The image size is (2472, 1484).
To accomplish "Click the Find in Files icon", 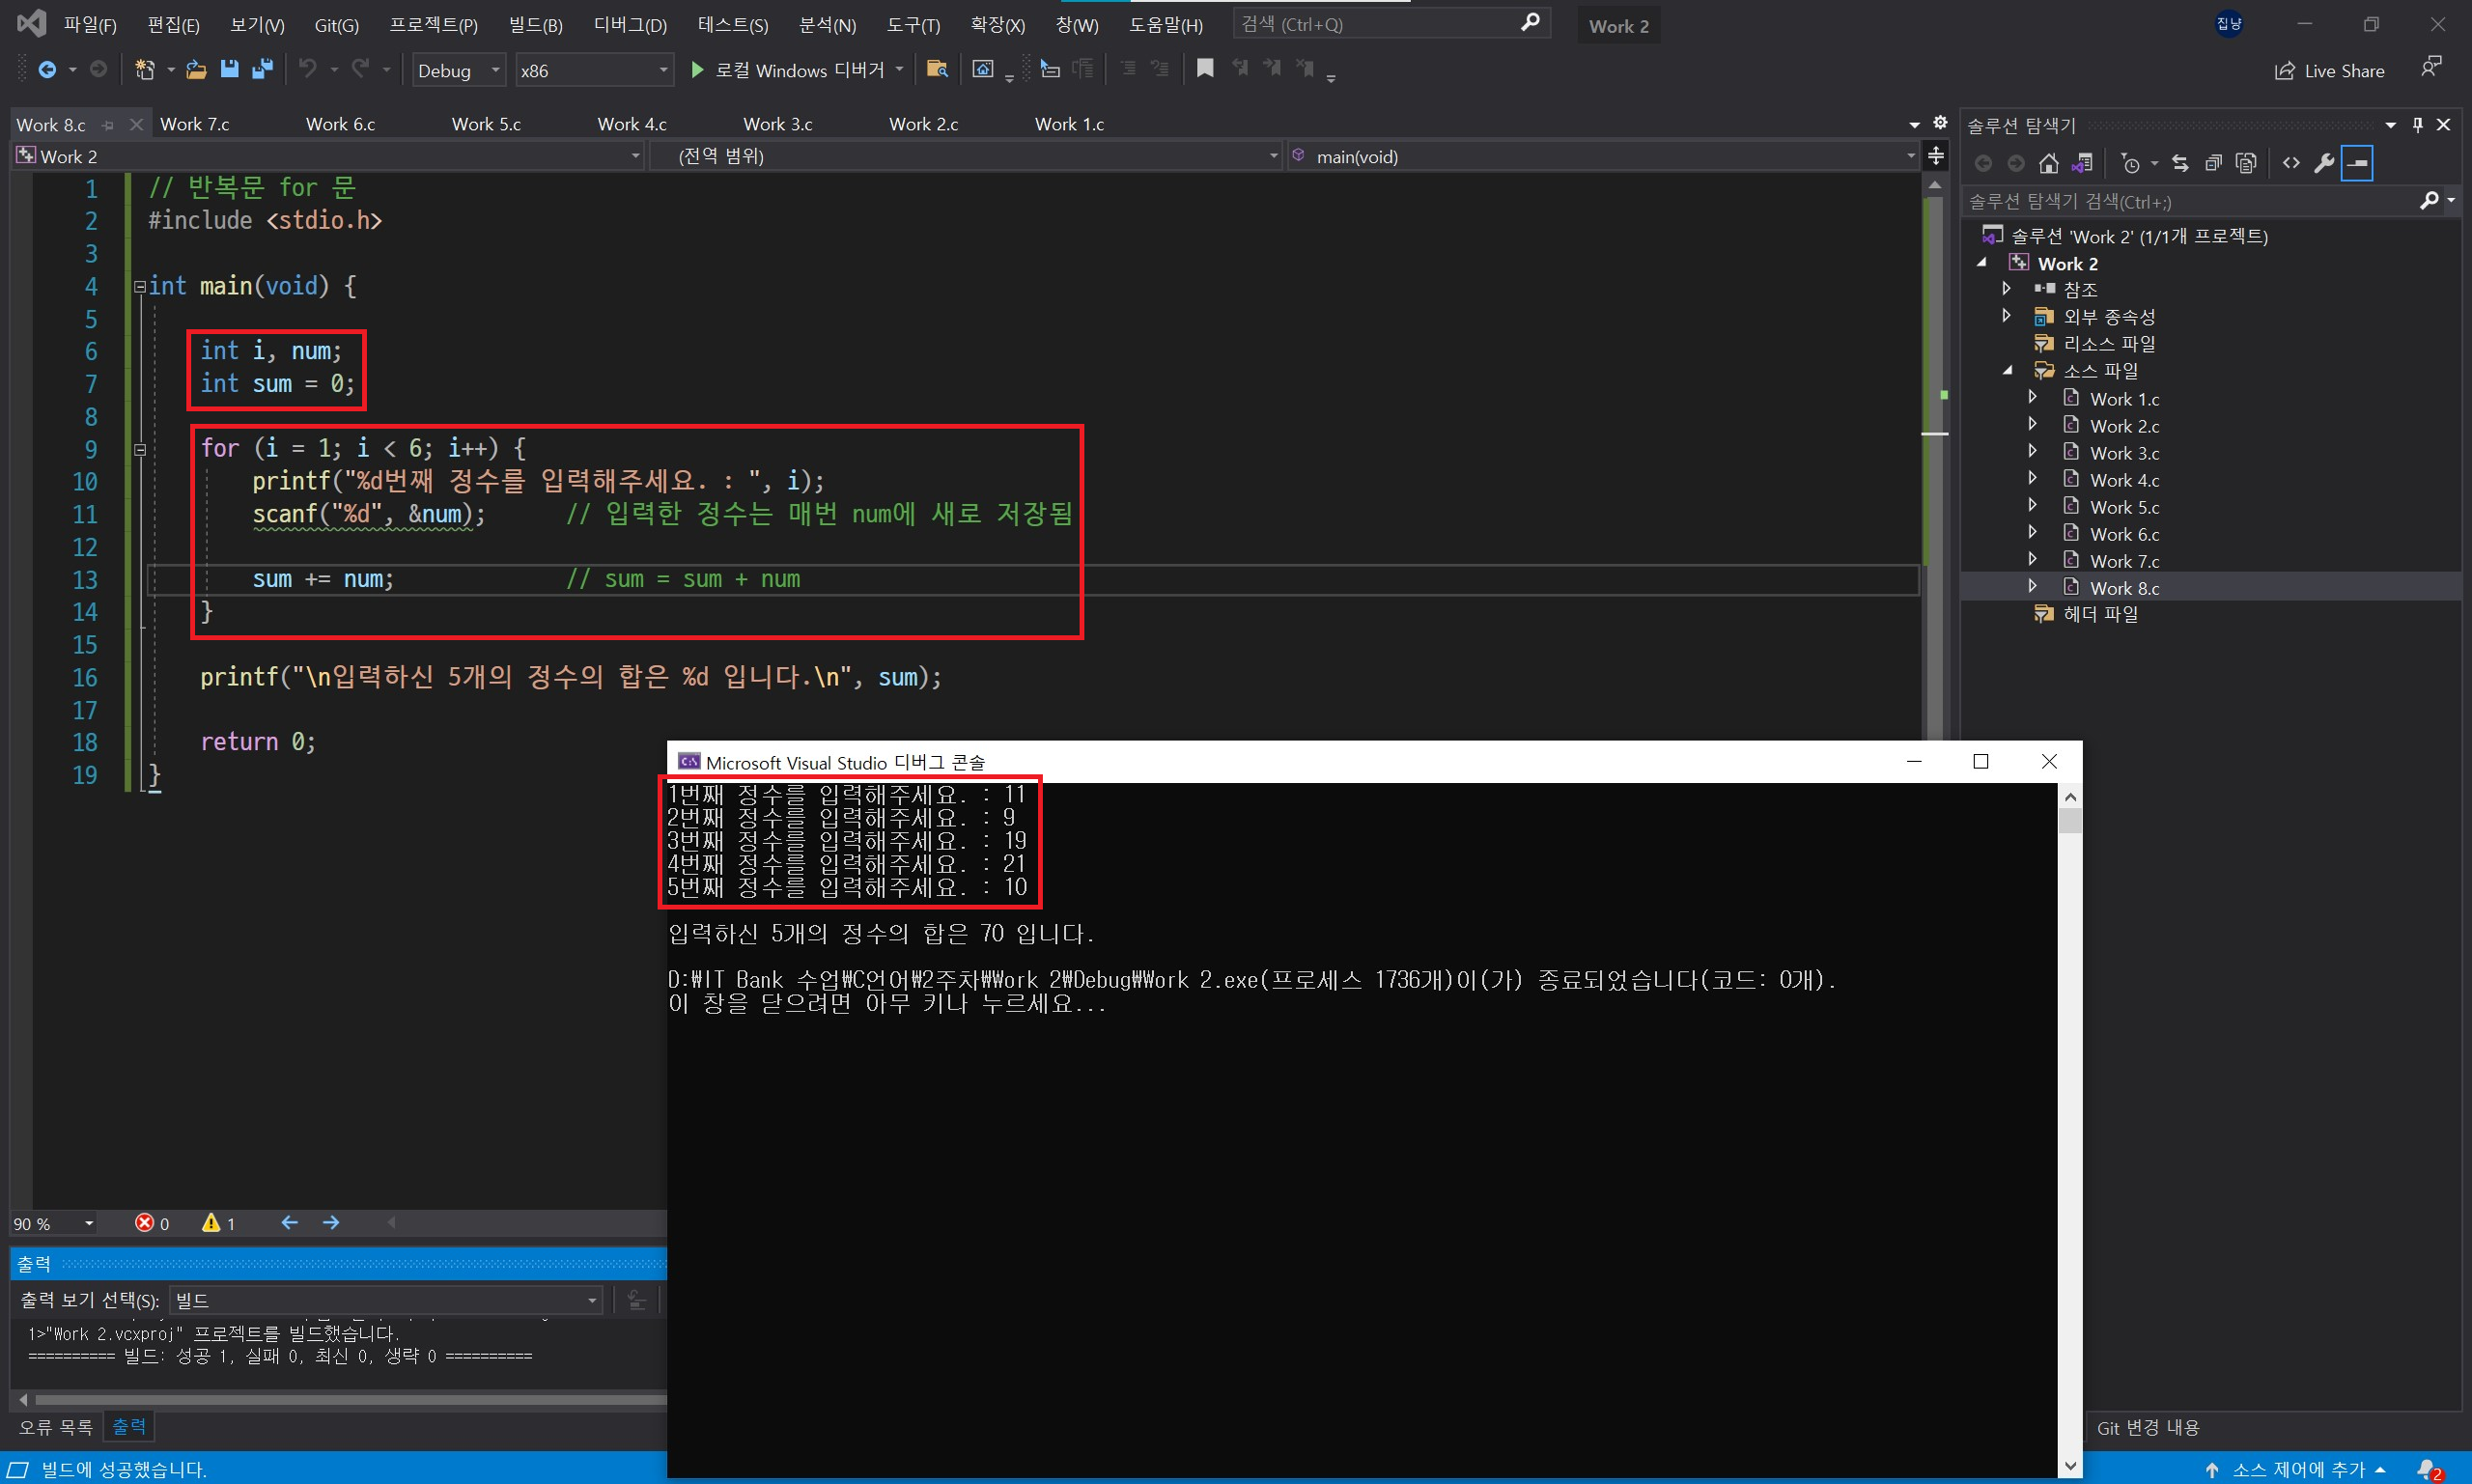I will click(937, 69).
